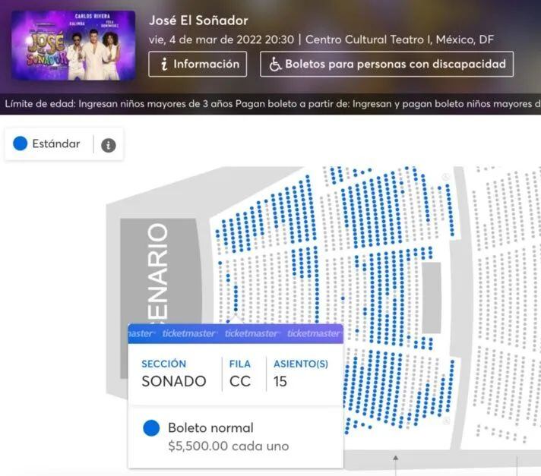Click the small circle icon above upper seats

[446, 176]
